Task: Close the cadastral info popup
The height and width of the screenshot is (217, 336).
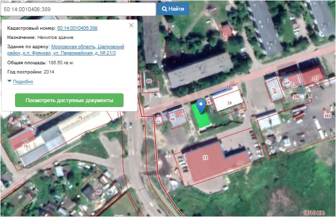Action: pyautogui.click(x=131, y=25)
